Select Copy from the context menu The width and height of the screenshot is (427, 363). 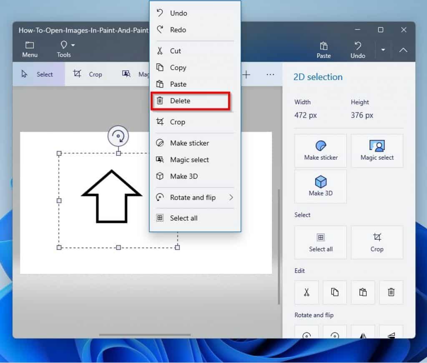tap(195, 68)
